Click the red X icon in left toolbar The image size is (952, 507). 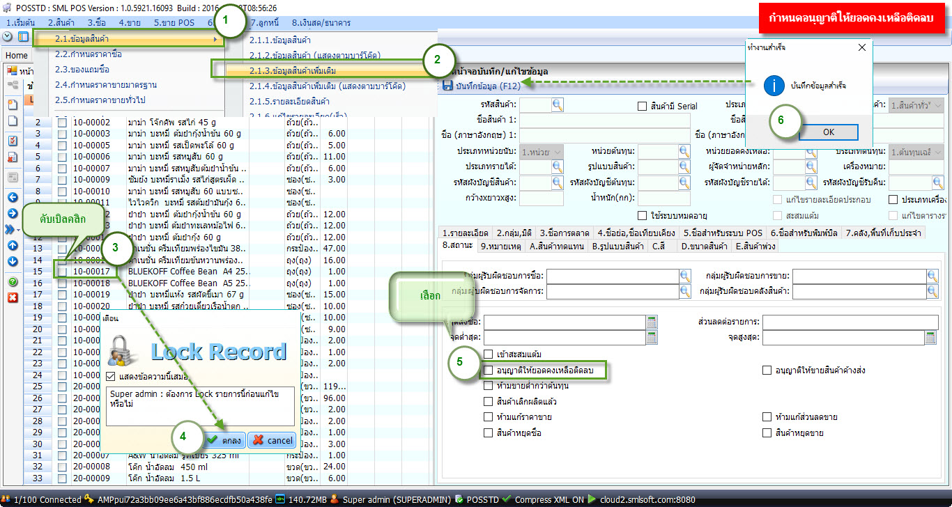[13, 297]
